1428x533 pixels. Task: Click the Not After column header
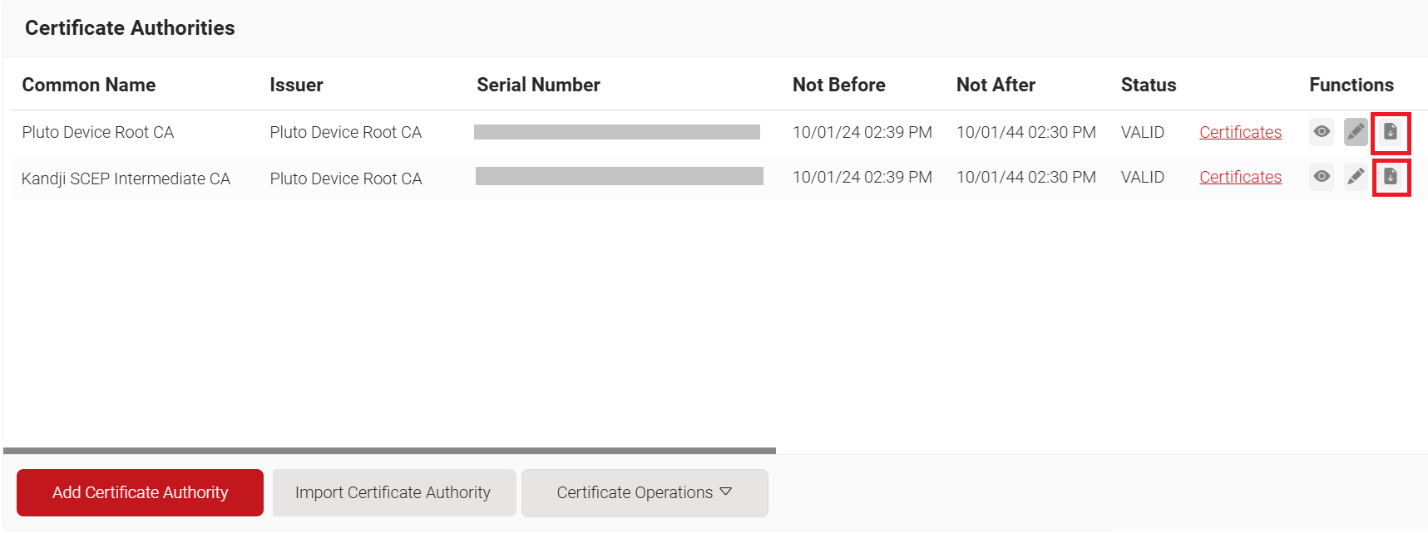point(996,85)
